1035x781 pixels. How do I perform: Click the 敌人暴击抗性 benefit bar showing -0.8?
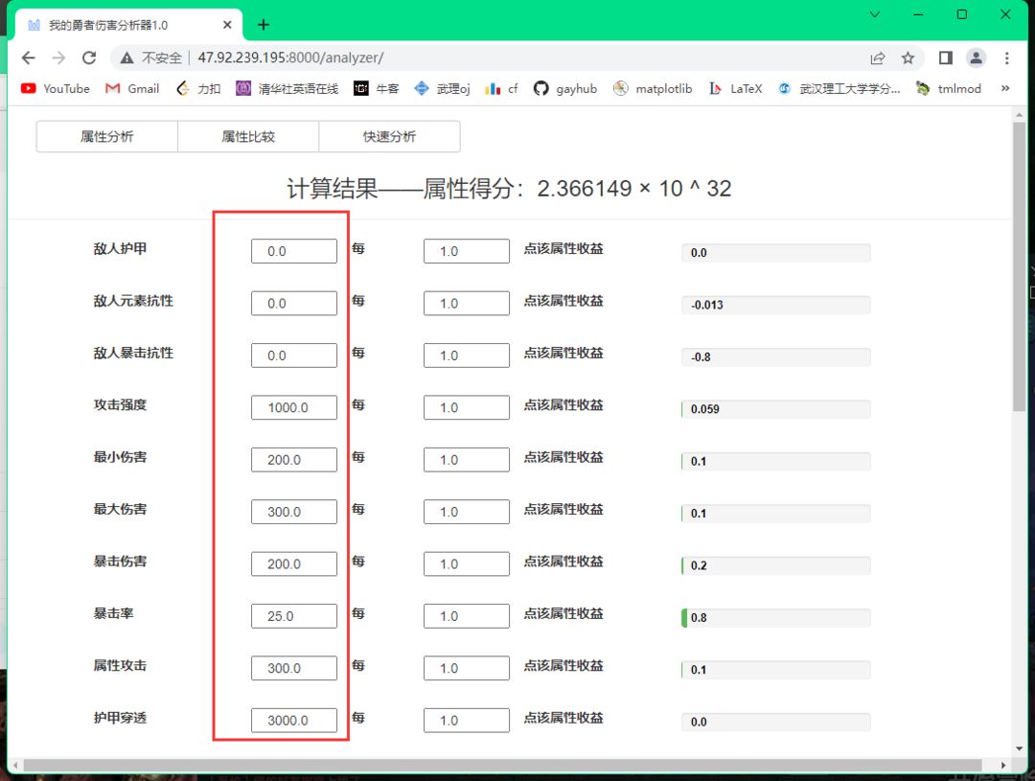(775, 357)
